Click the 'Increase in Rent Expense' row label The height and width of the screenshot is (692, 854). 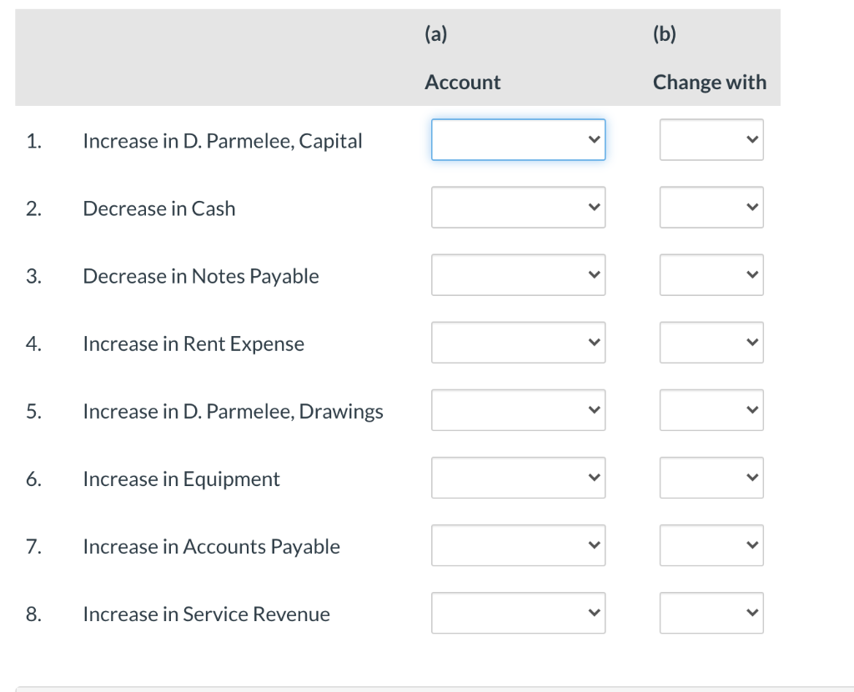coord(193,343)
